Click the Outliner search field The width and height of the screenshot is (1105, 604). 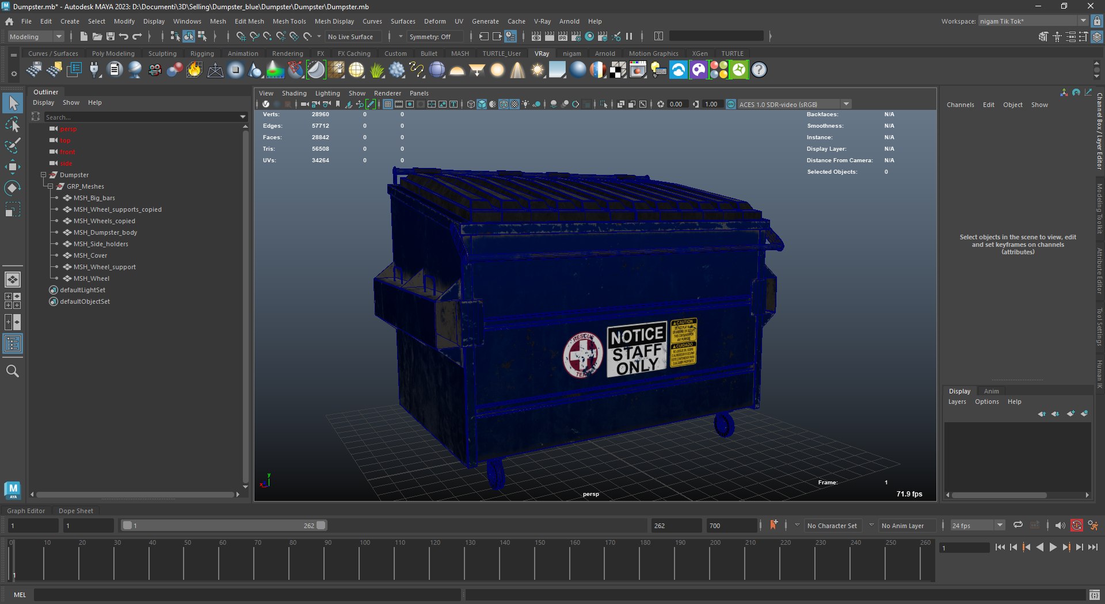142,117
